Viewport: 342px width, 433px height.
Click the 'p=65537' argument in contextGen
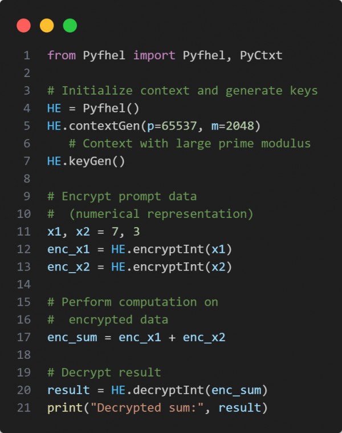(172, 126)
